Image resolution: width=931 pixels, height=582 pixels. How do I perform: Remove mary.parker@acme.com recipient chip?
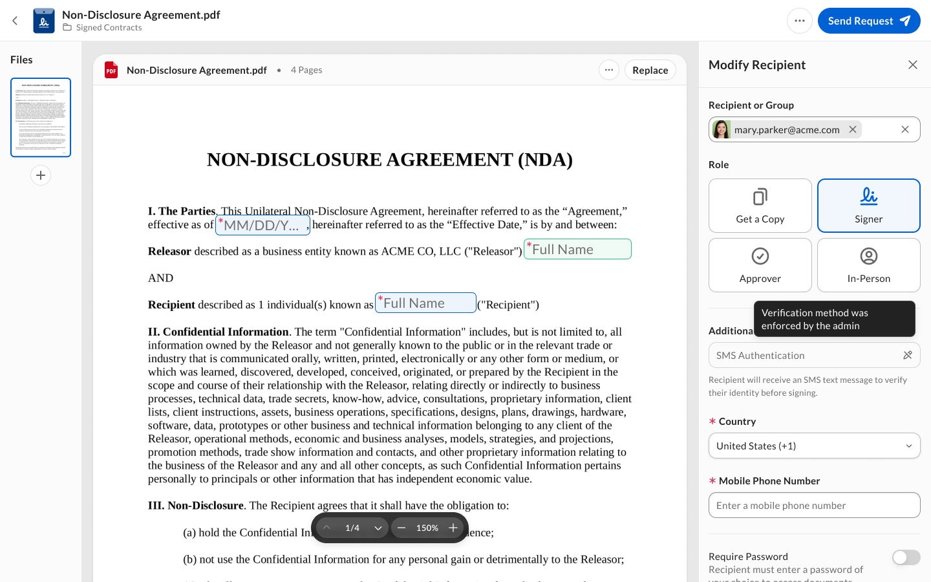853,129
